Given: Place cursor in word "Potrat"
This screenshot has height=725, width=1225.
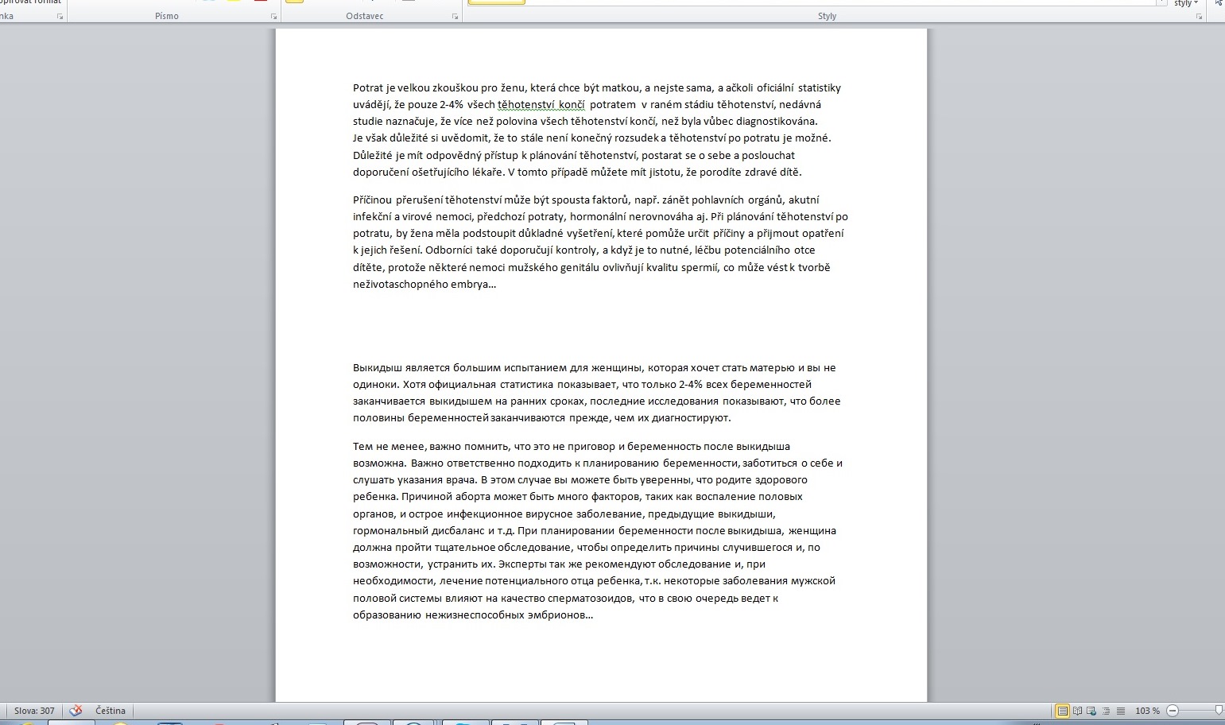Looking at the screenshot, I should [x=369, y=88].
